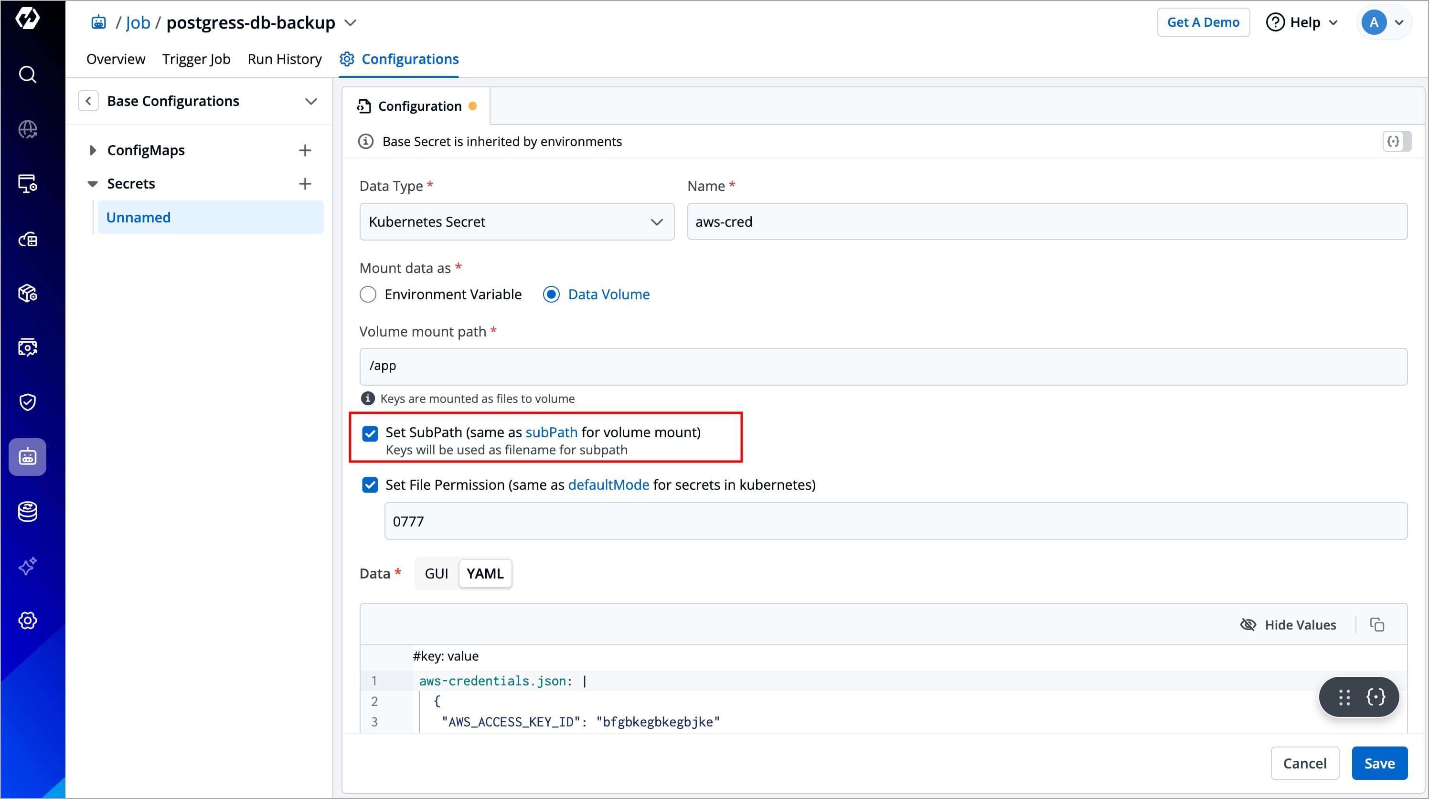Viewport: 1429px width, 799px height.
Task: Click the Volume mount path input field
Action: pos(883,367)
